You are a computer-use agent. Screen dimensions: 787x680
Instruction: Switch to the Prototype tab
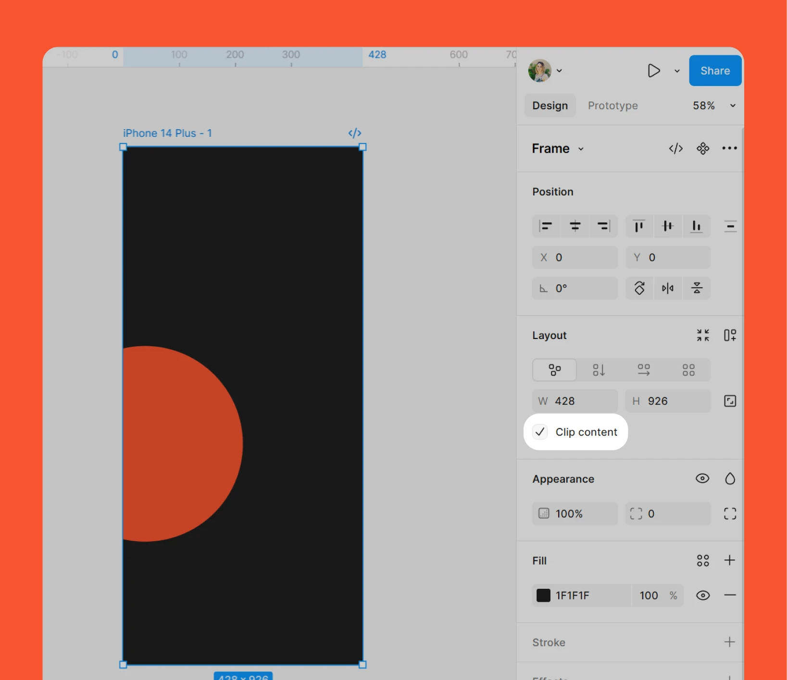[613, 106]
